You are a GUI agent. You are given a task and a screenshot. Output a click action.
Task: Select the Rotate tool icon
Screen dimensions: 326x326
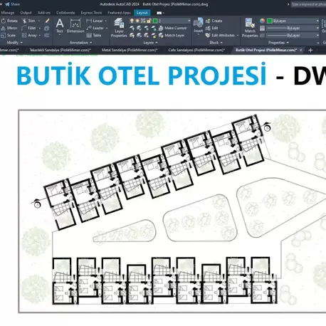pyautogui.click(x=4, y=21)
